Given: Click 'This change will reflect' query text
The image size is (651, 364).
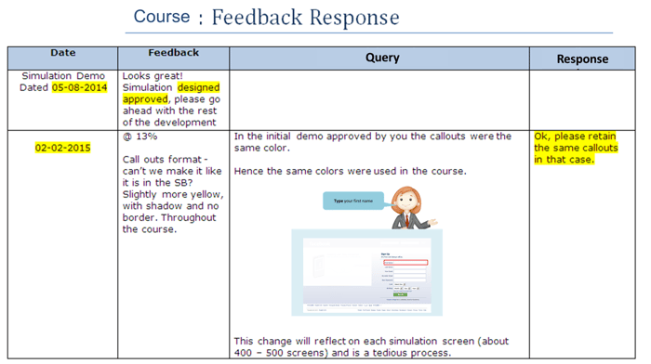Looking at the screenshot, I should pyautogui.click(x=371, y=347).
